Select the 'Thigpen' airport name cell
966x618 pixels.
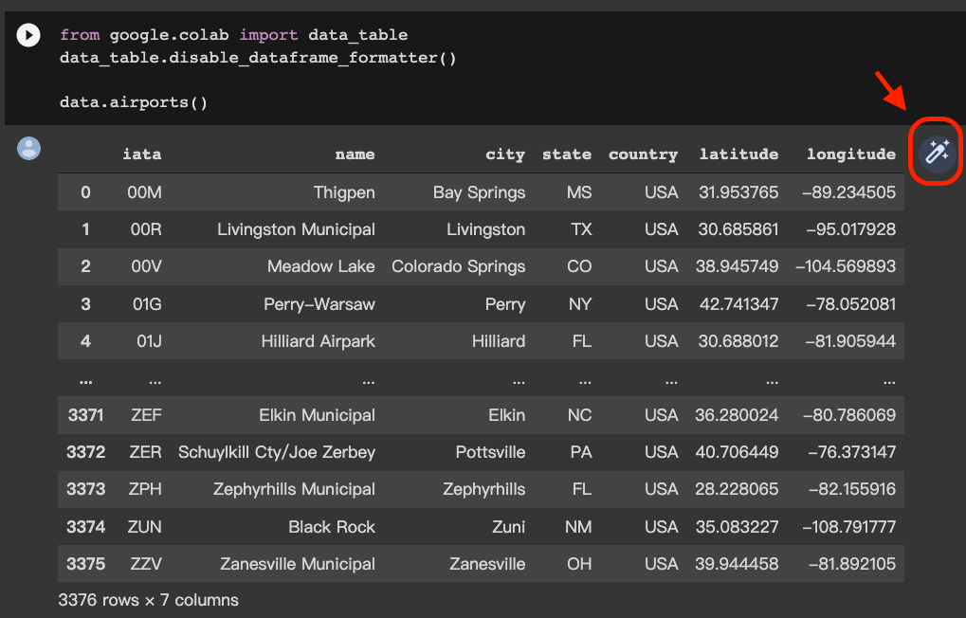click(x=344, y=192)
